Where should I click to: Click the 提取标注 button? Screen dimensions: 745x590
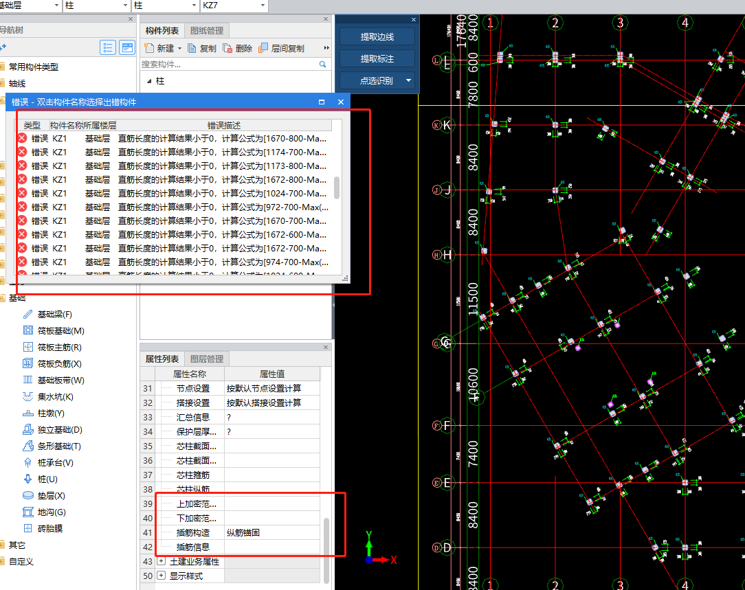click(x=377, y=59)
